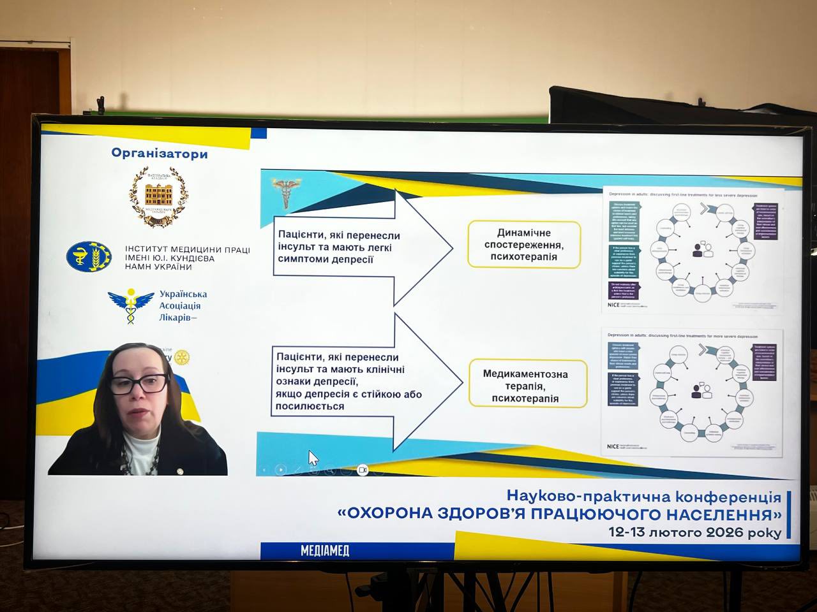Click the winged Ukrainian Doctors Association emblem
817x612 pixels.
tap(131, 305)
